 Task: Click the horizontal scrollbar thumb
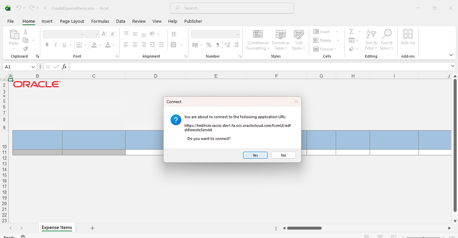(304, 228)
